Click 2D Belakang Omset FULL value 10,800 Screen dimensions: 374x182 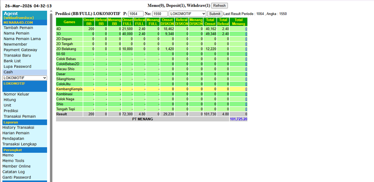(x=127, y=49)
